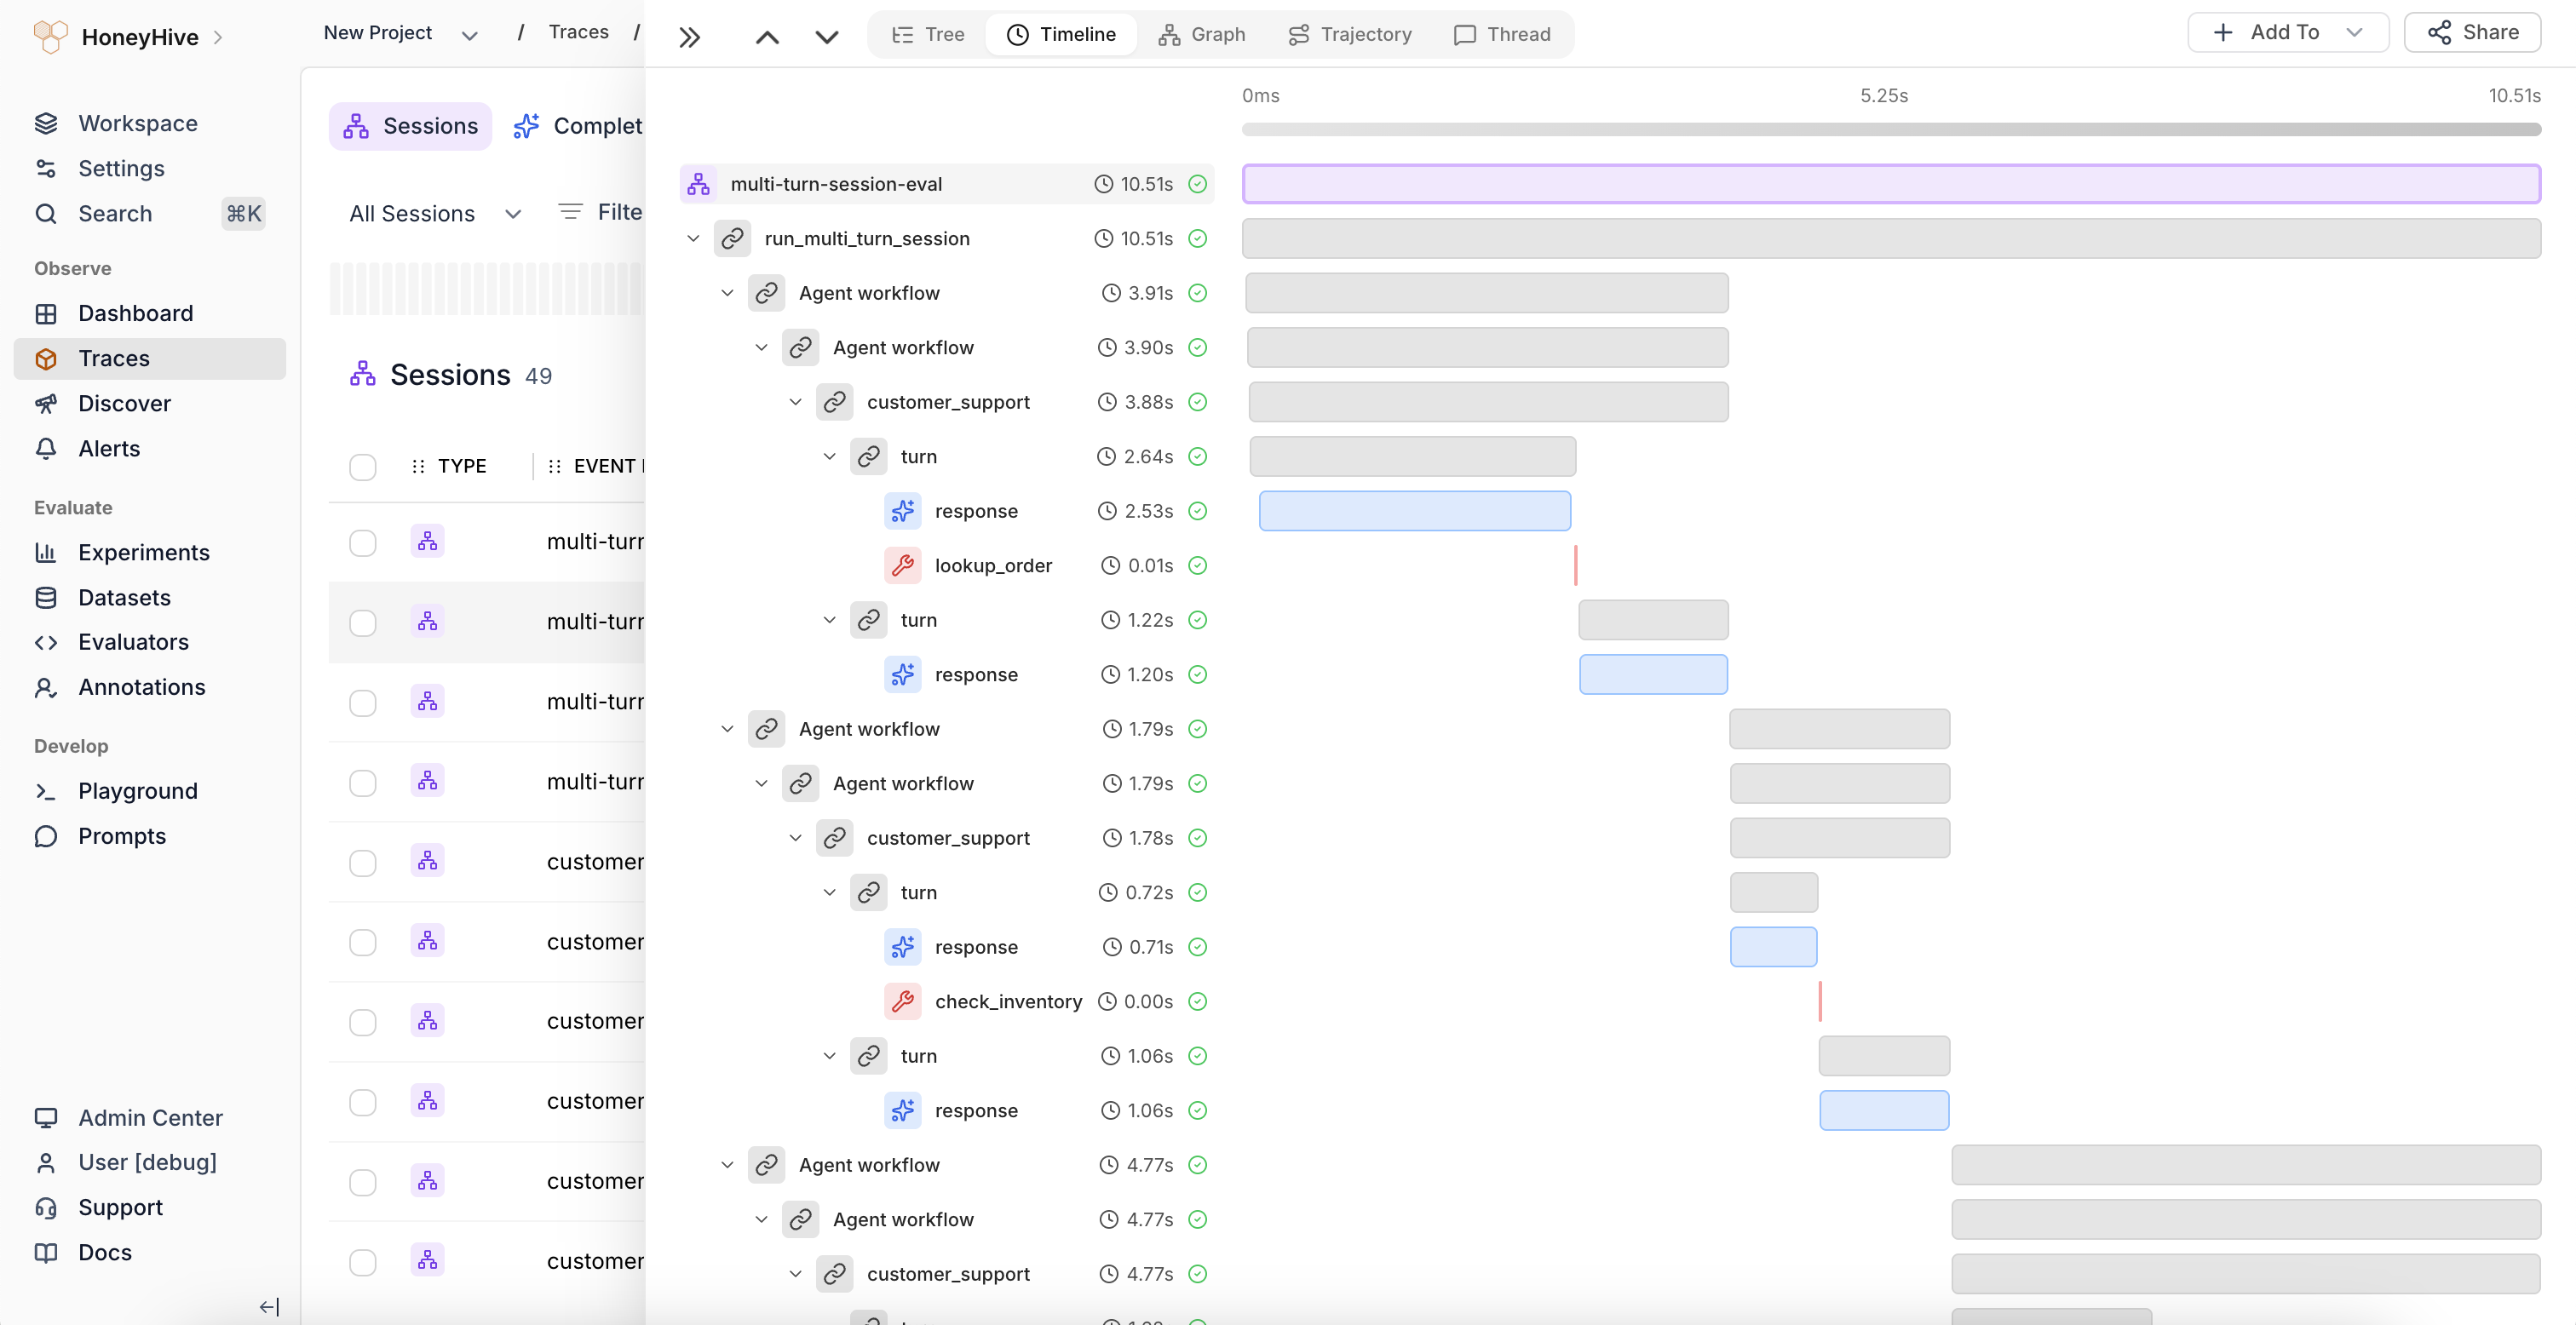Image resolution: width=2576 pixels, height=1325 pixels.
Task: Open the Traces page in sidebar
Action: point(150,358)
